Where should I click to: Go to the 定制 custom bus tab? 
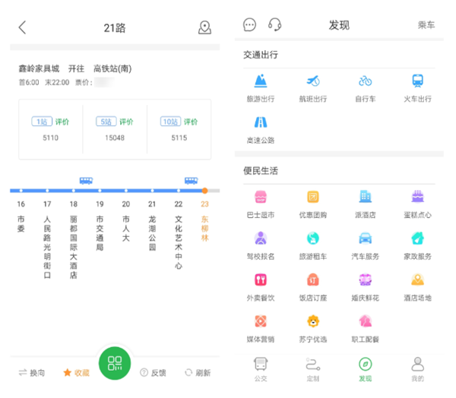(312, 369)
